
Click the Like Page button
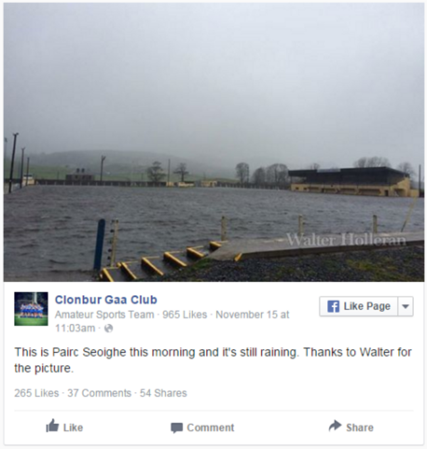(x=359, y=306)
